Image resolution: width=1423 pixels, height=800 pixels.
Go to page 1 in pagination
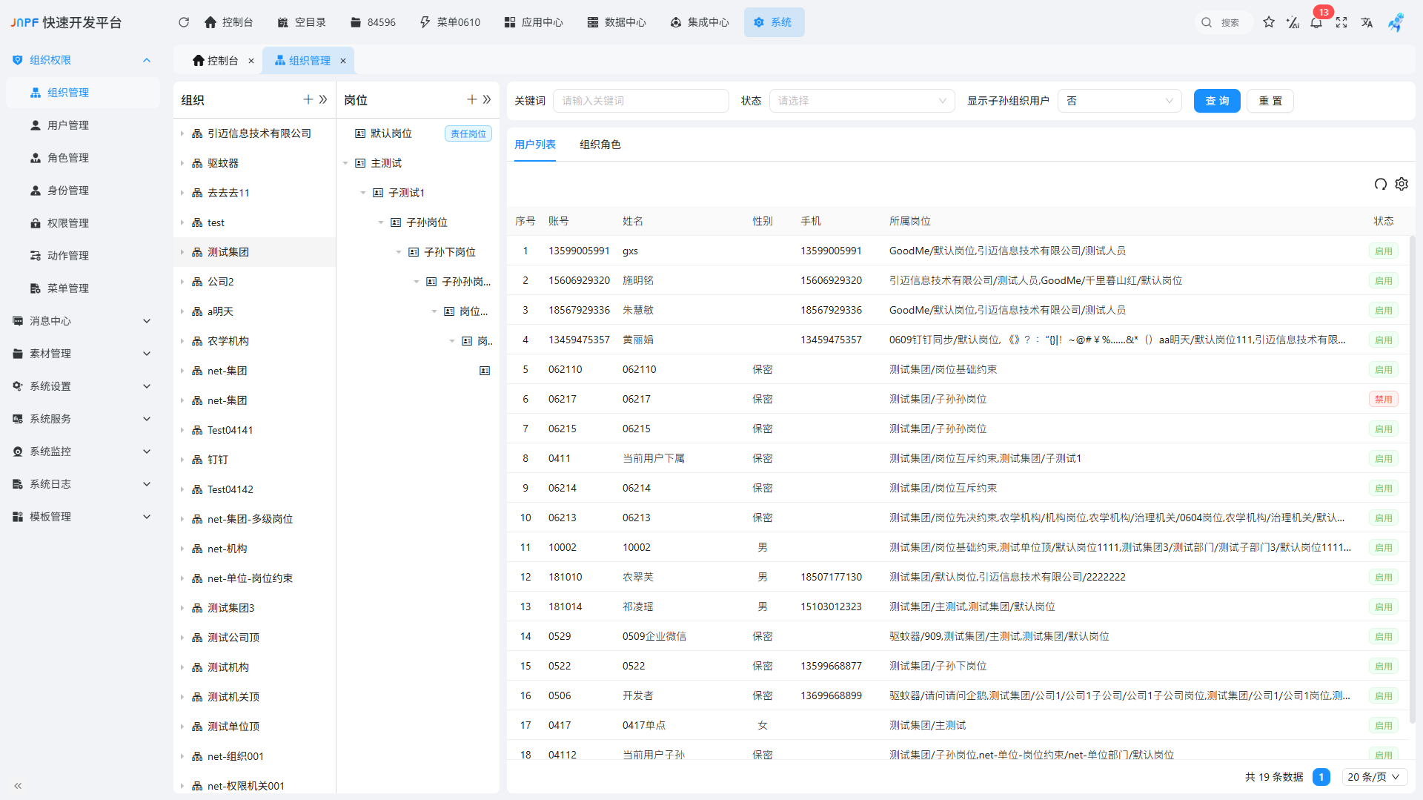1321,777
